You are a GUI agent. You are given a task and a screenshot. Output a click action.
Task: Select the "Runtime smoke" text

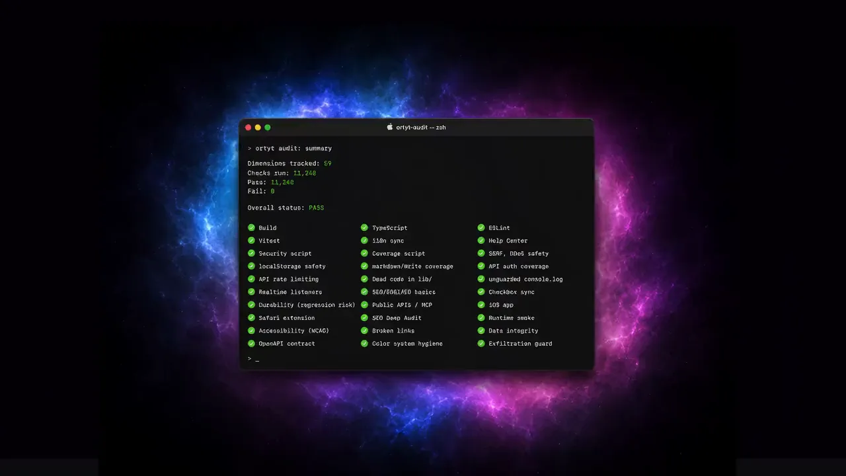[x=512, y=318]
